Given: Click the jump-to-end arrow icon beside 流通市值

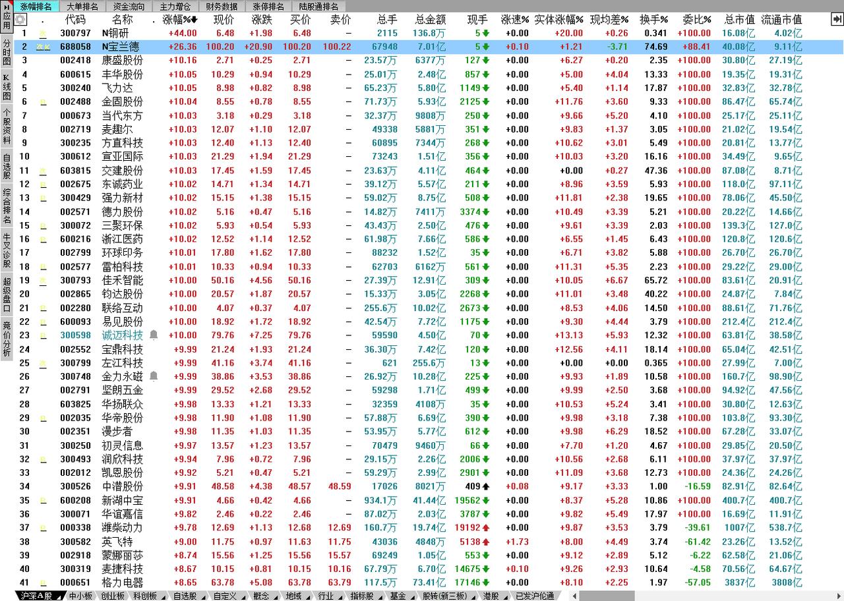Looking at the screenshot, I should point(837,20).
